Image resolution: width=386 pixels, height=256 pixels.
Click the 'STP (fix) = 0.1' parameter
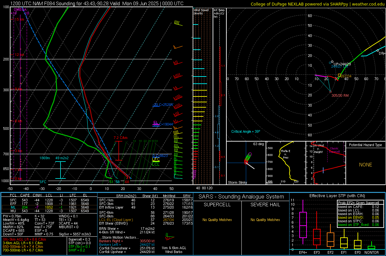79,247
